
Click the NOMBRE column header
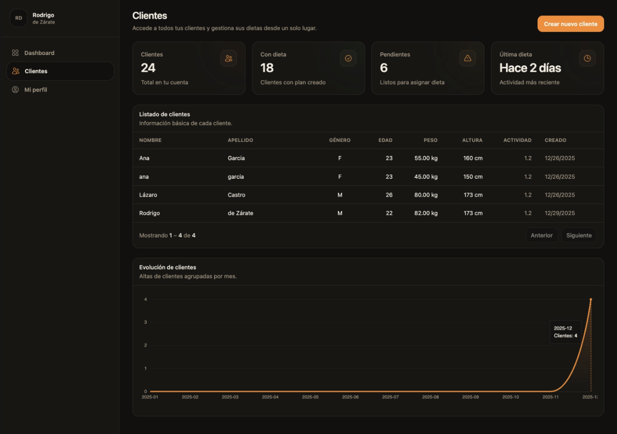[x=150, y=140]
